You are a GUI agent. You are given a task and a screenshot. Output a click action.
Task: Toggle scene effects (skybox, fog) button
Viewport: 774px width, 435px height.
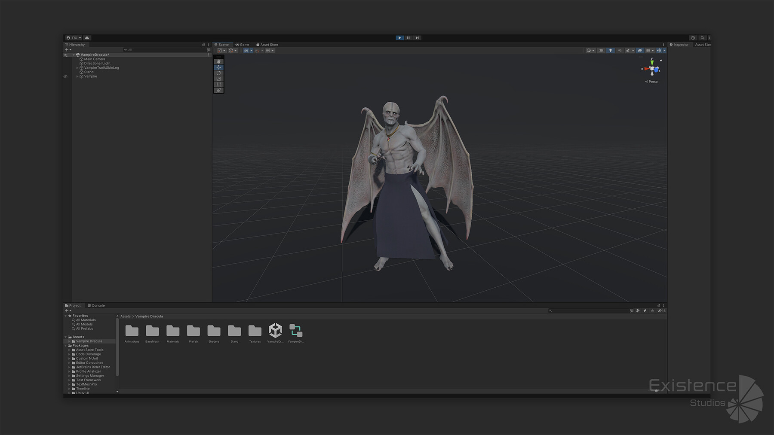628,50
